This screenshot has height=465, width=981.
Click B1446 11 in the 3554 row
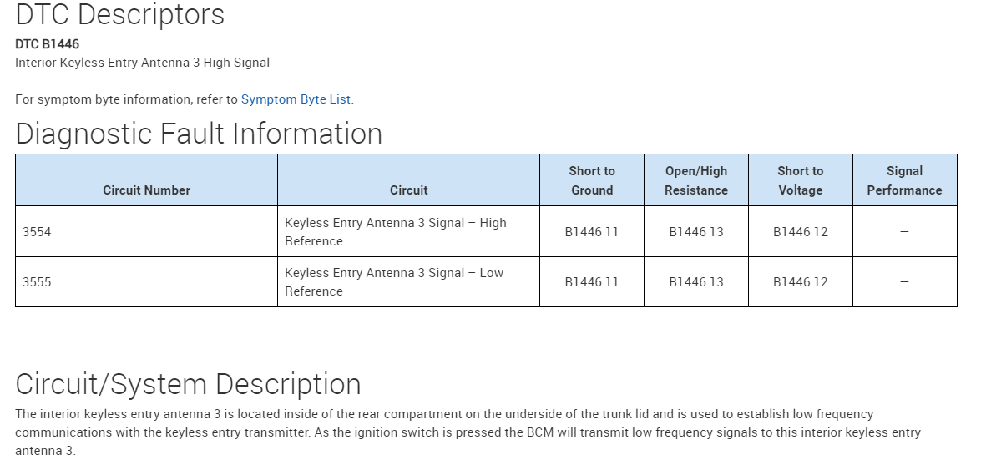point(592,232)
